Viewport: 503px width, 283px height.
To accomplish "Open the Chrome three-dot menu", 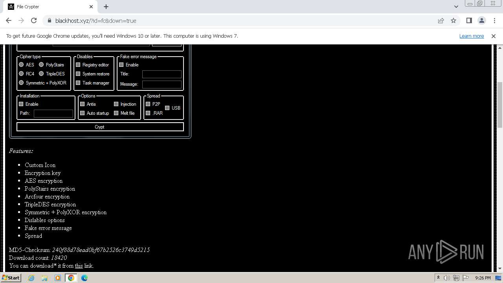I will (x=494, y=20).
